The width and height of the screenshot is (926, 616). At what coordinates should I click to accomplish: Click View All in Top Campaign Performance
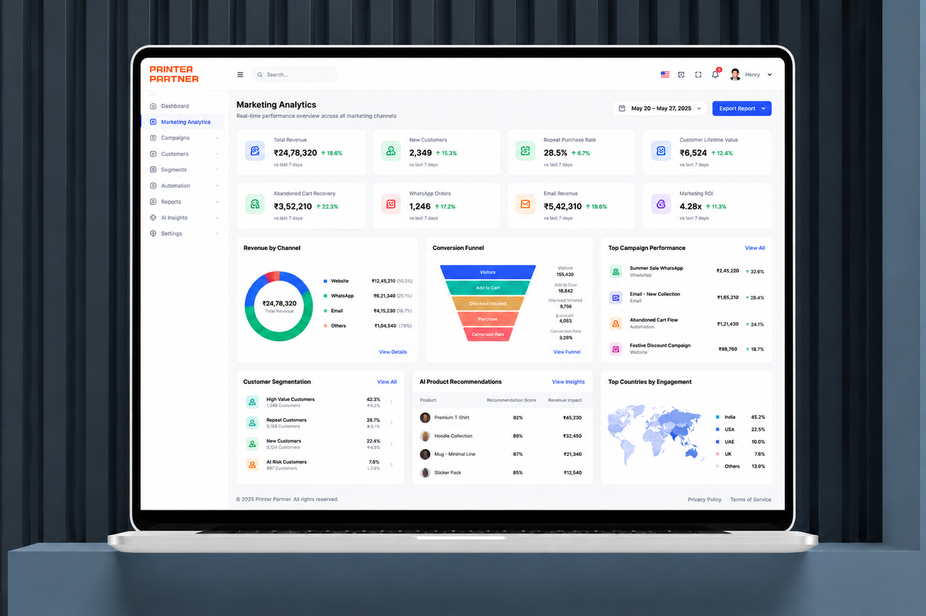click(755, 248)
